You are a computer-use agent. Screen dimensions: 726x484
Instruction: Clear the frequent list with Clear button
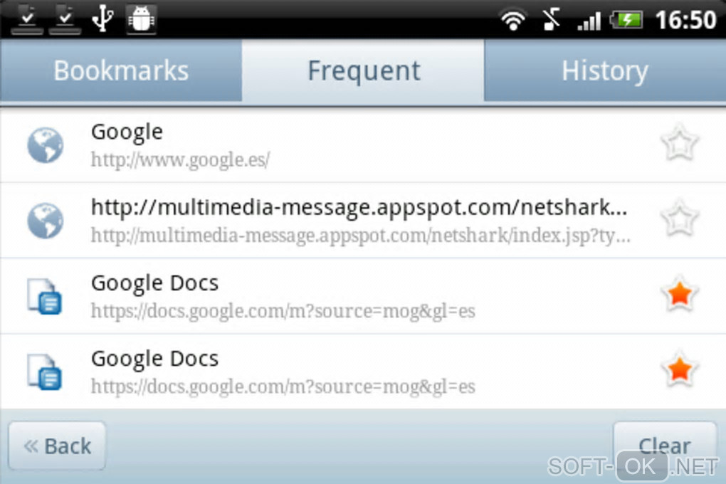(665, 446)
